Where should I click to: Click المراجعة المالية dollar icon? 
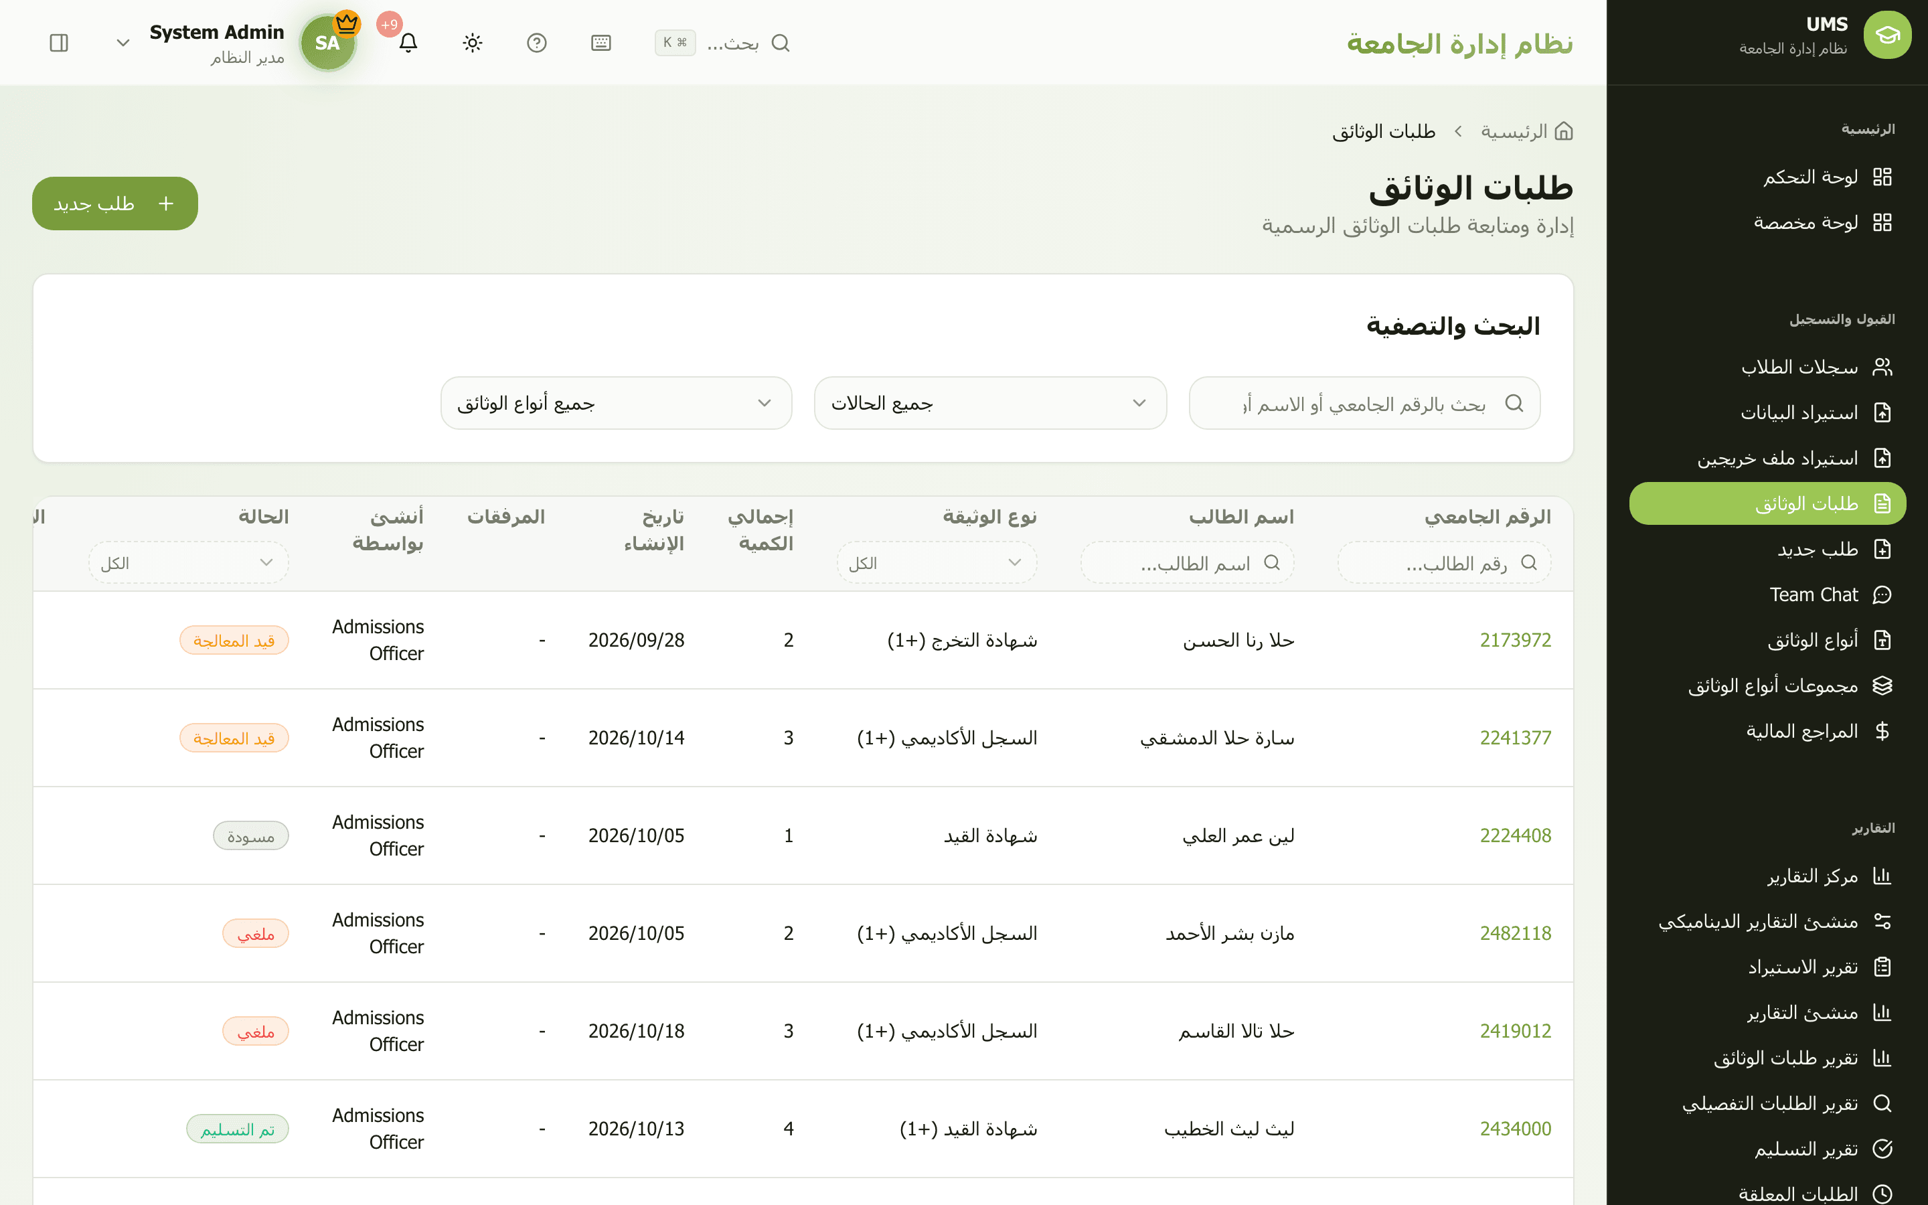point(1882,731)
